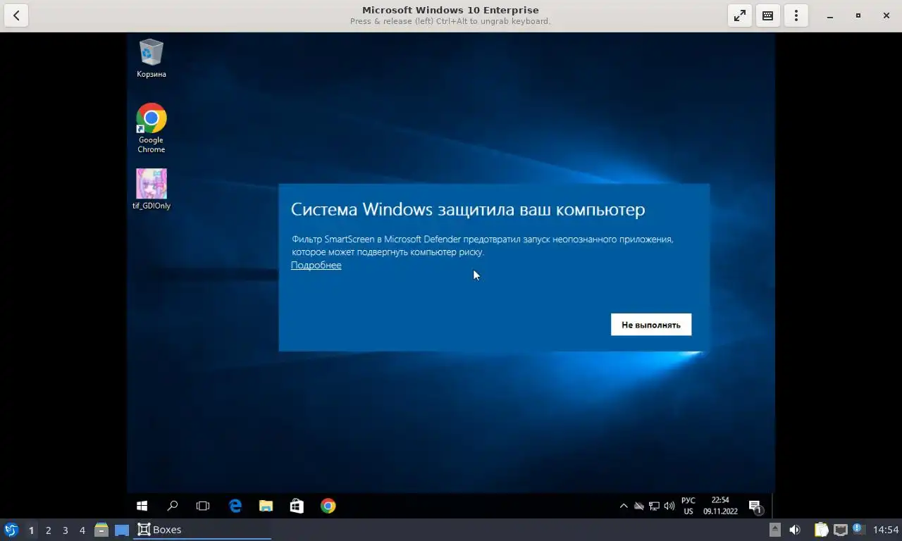Screen dimensions: 902x541
Task: Open the keyboard shortcuts icon in Boxes
Action: coord(768,15)
